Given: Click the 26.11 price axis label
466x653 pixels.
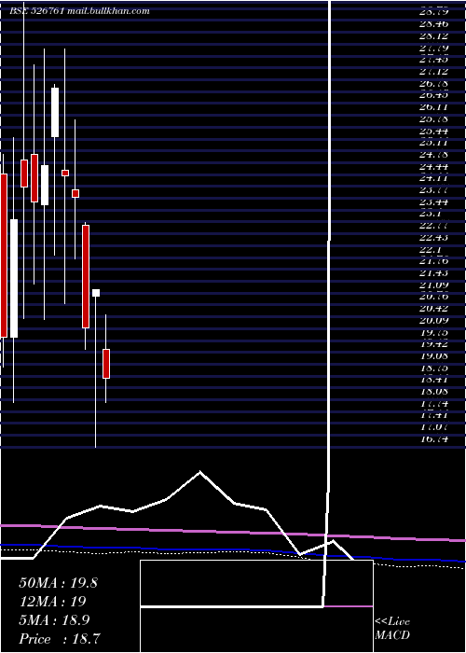Looking at the screenshot, I should [434, 107].
